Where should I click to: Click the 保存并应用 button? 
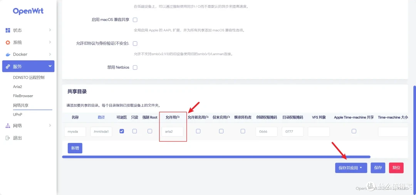[x=351, y=168]
